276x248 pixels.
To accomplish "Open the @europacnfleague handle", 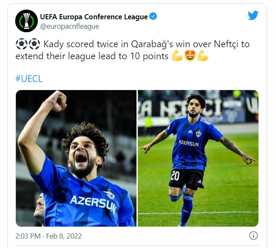I will pyautogui.click(x=70, y=27).
